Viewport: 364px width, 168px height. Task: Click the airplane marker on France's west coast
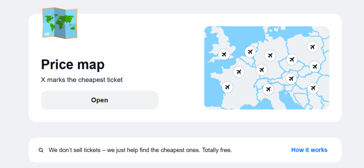coord(227,87)
